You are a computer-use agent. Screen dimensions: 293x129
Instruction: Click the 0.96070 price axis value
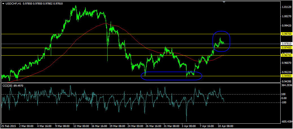tap(287, 63)
